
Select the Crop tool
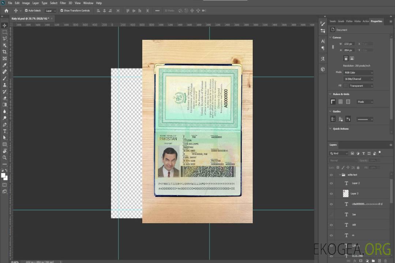(x=4, y=52)
